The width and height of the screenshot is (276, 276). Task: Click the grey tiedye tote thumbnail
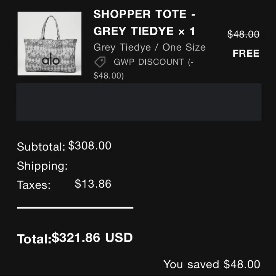(49, 44)
